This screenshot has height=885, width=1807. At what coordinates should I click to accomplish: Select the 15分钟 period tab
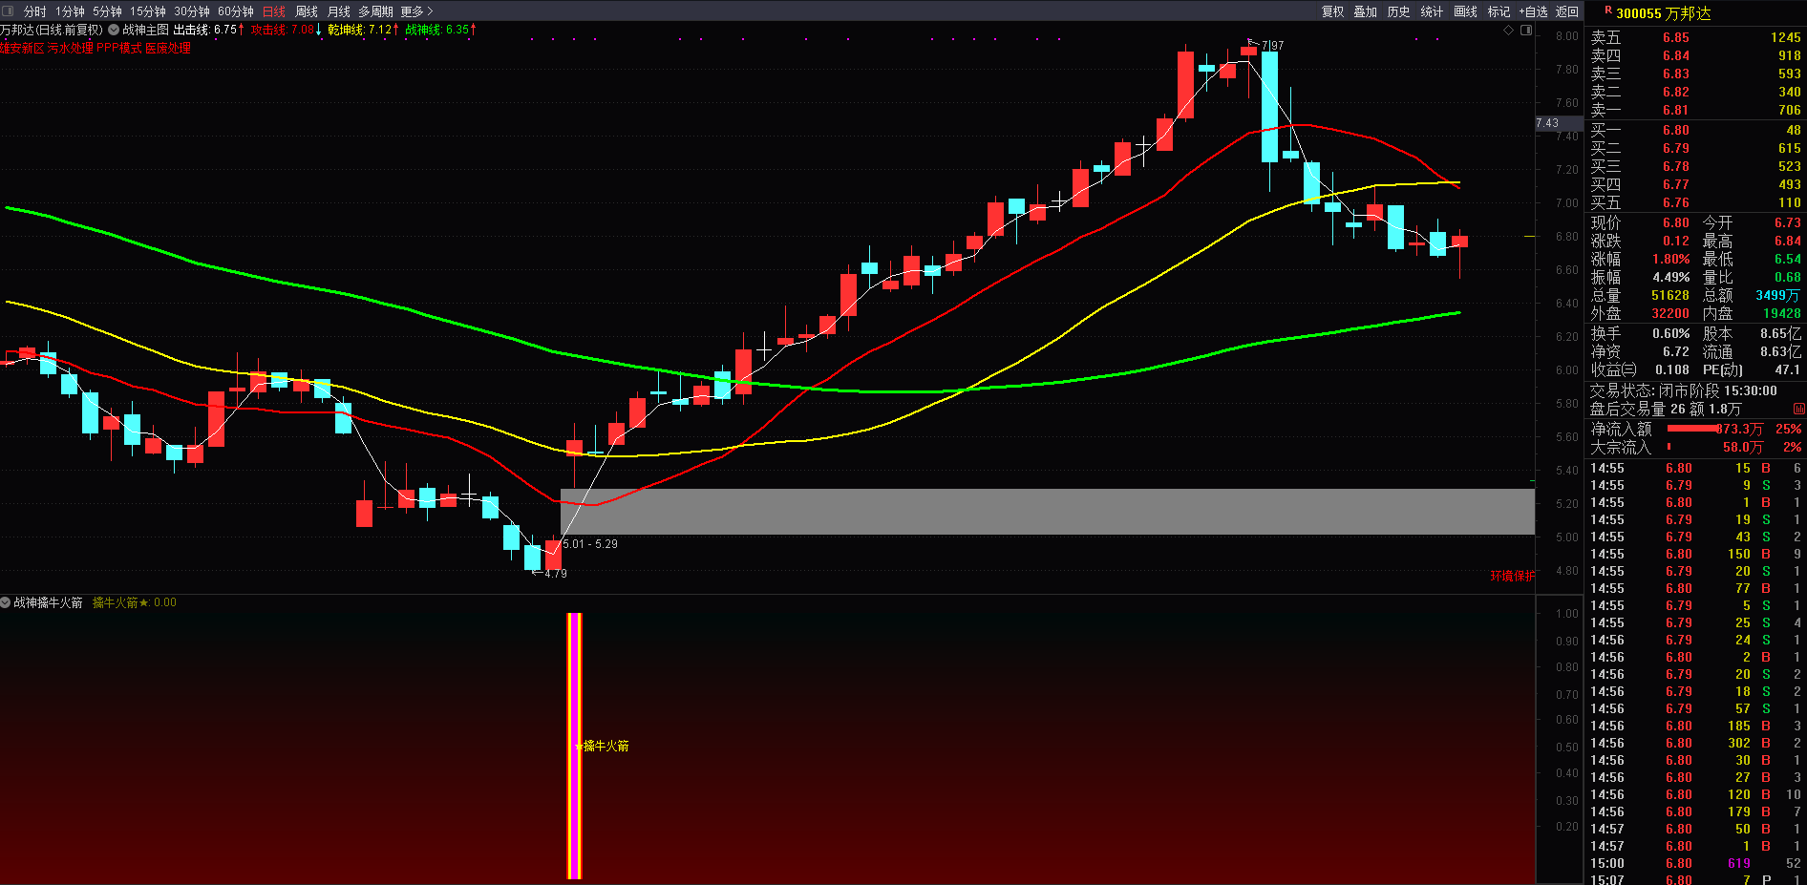(x=148, y=11)
